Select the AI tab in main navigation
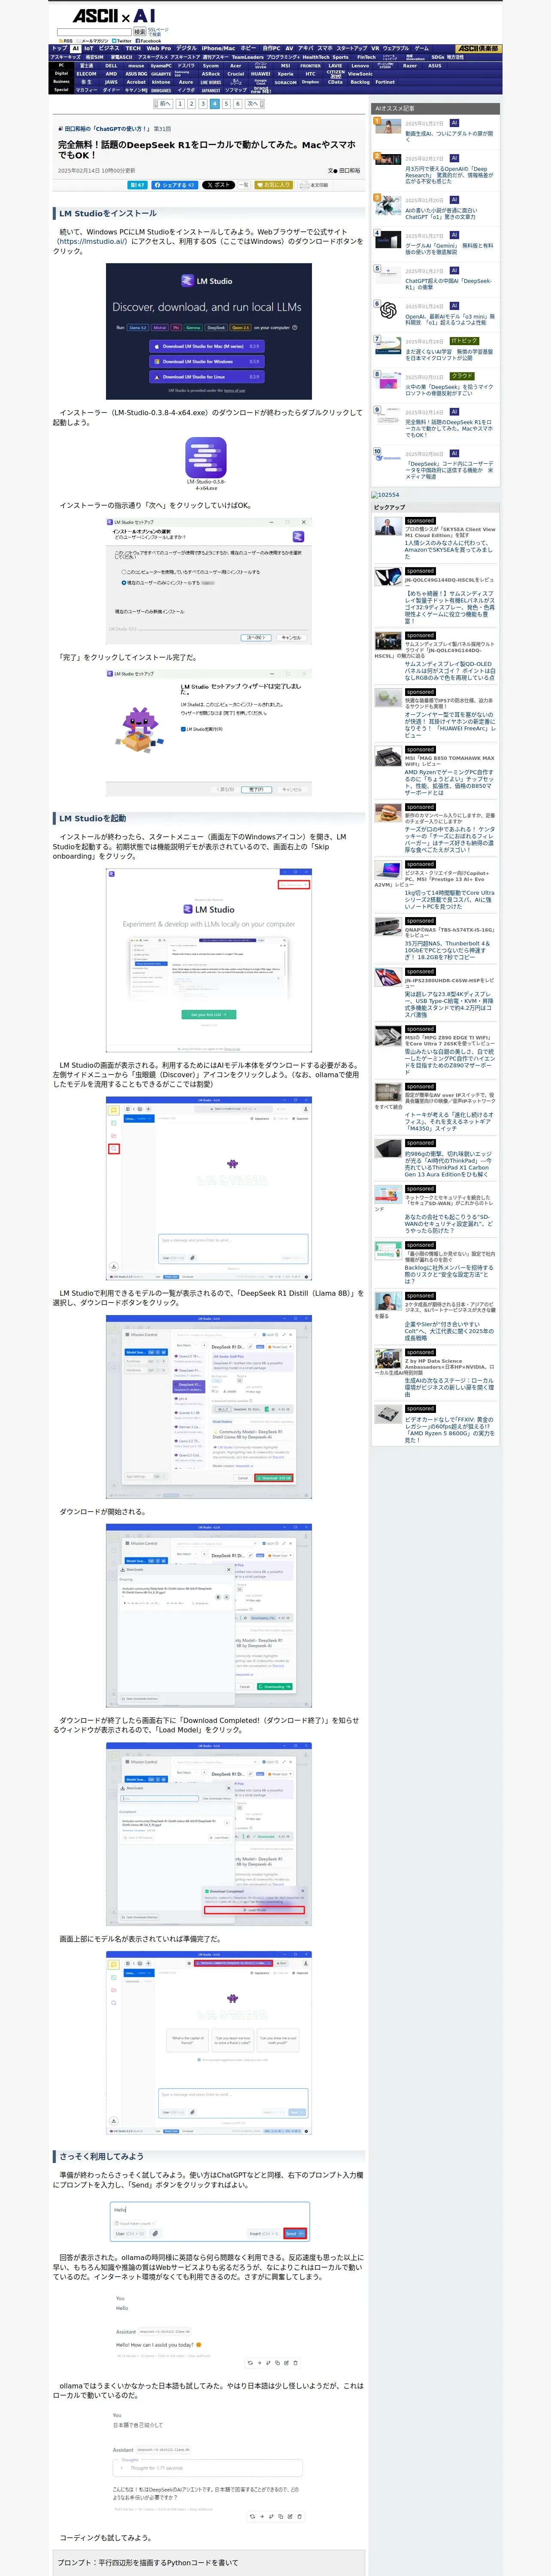The image size is (551, 2576). (75, 48)
